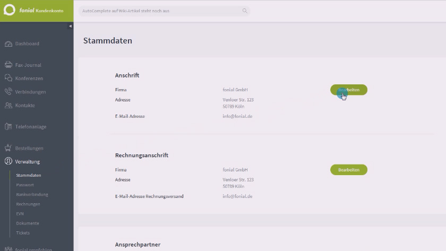The image size is (446, 251).
Task: Open Kontakte menu item
Action: coord(25,106)
